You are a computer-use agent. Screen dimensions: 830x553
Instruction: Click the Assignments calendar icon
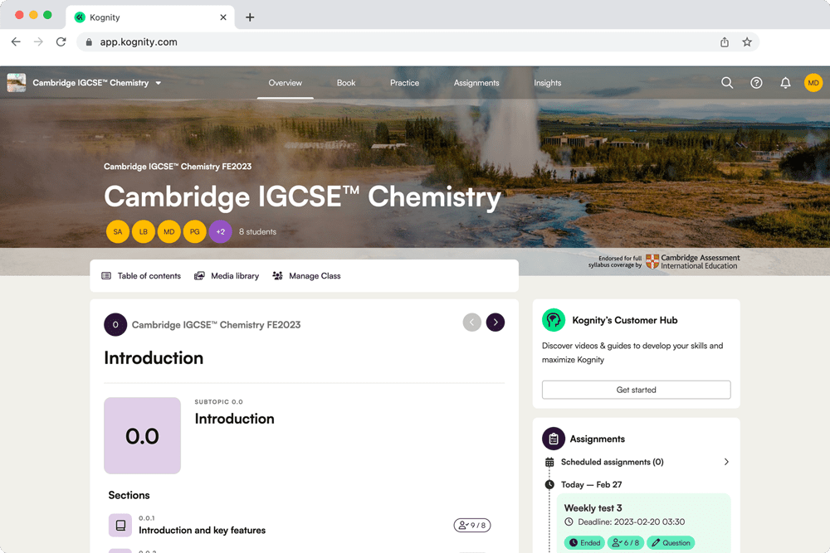(549, 462)
